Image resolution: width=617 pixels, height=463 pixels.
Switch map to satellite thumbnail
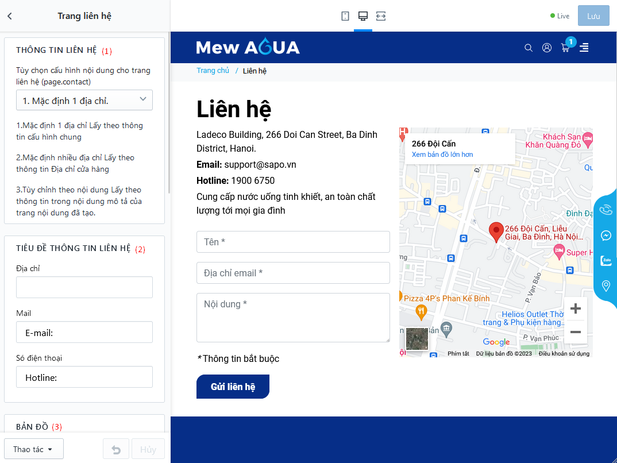[x=417, y=339]
